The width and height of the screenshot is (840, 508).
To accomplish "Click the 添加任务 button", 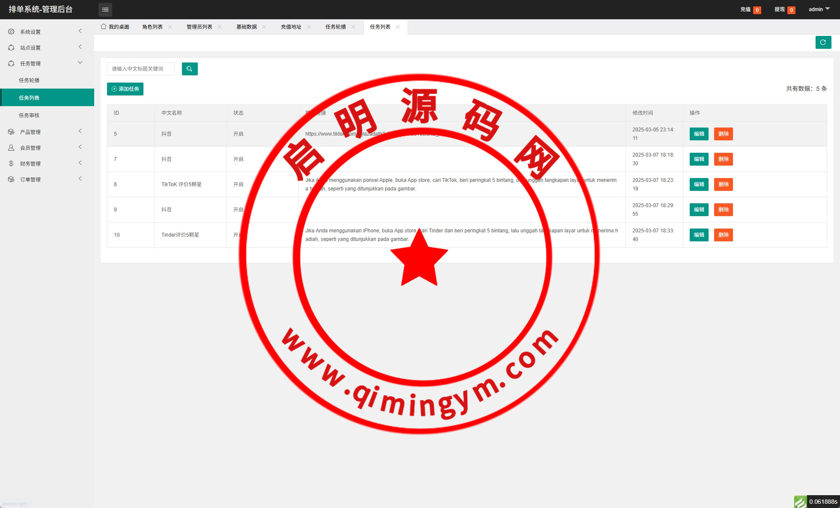I will (125, 89).
